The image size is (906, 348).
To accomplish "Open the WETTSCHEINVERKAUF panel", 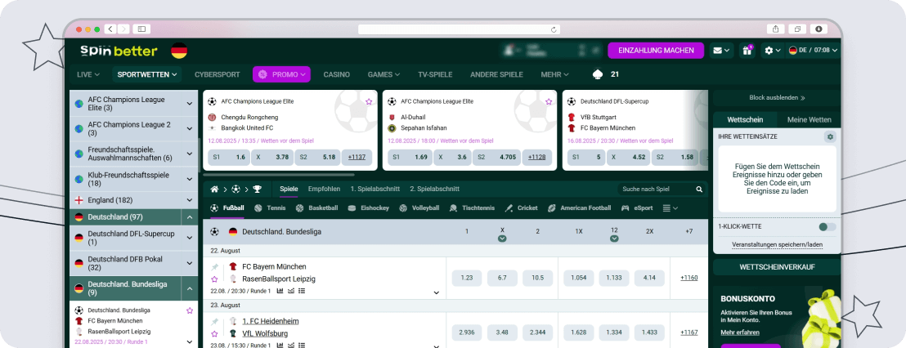I will pyautogui.click(x=777, y=267).
